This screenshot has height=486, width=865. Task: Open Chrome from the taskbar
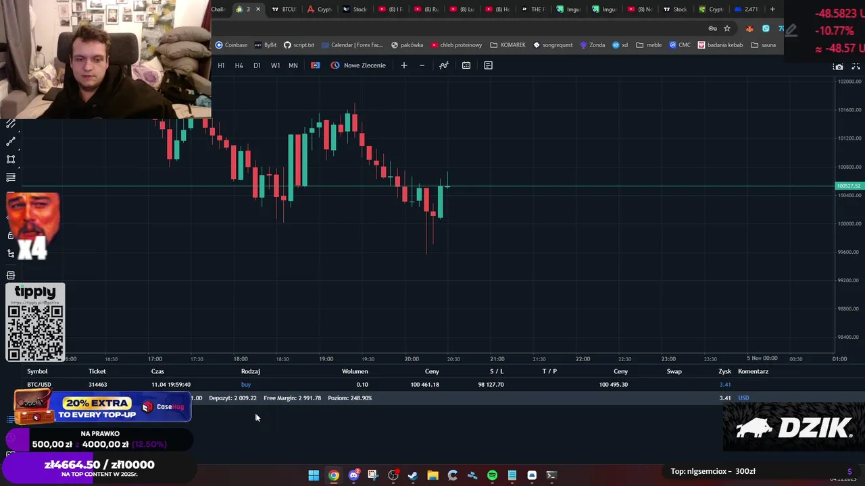pyautogui.click(x=334, y=475)
